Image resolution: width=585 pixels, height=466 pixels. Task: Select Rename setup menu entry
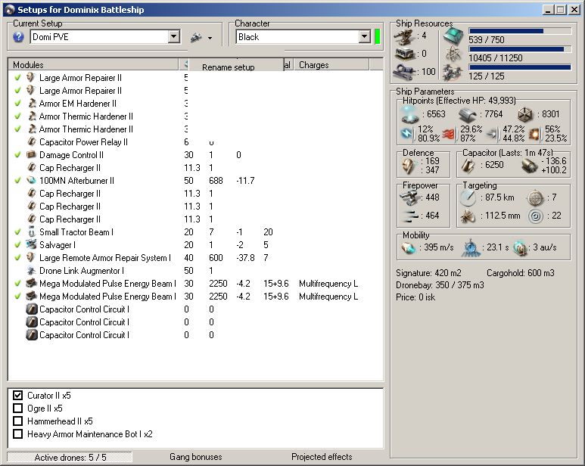pyautogui.click(x=229, y=67)
